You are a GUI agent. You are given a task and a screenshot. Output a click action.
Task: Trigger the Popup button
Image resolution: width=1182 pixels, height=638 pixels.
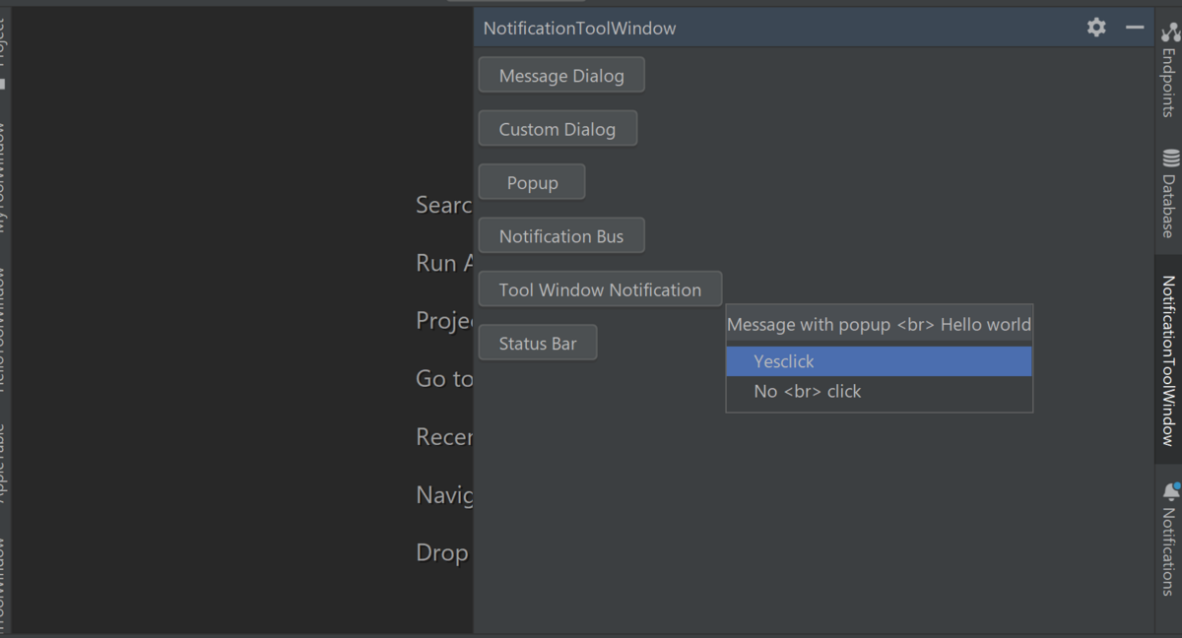click(532, 182)
